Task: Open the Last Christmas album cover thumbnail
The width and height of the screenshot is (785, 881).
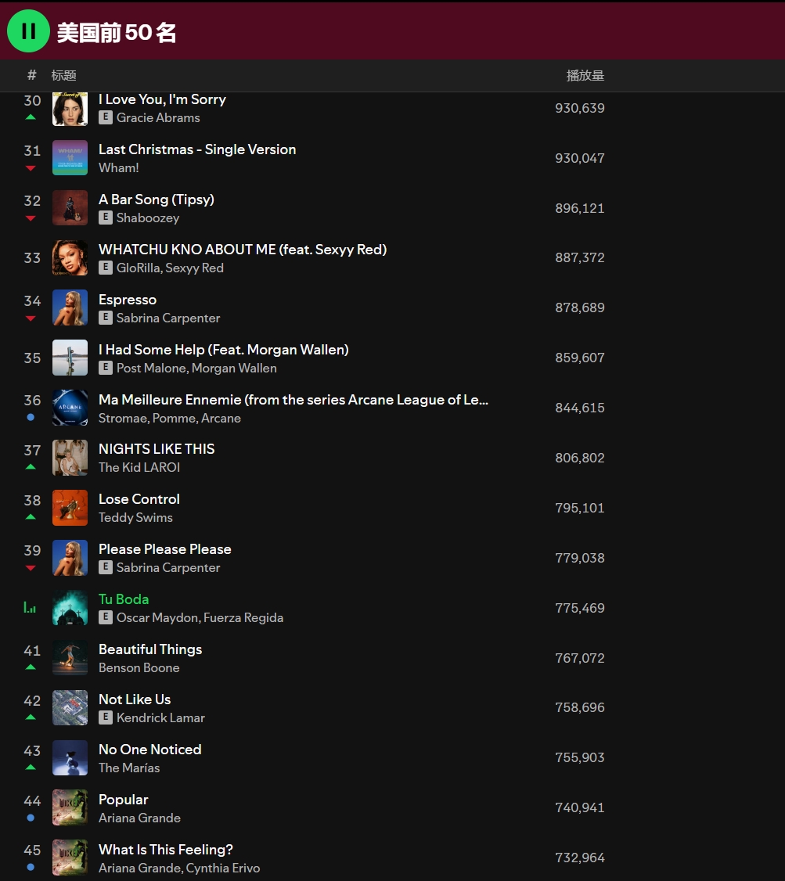Action: click(70, 158)
